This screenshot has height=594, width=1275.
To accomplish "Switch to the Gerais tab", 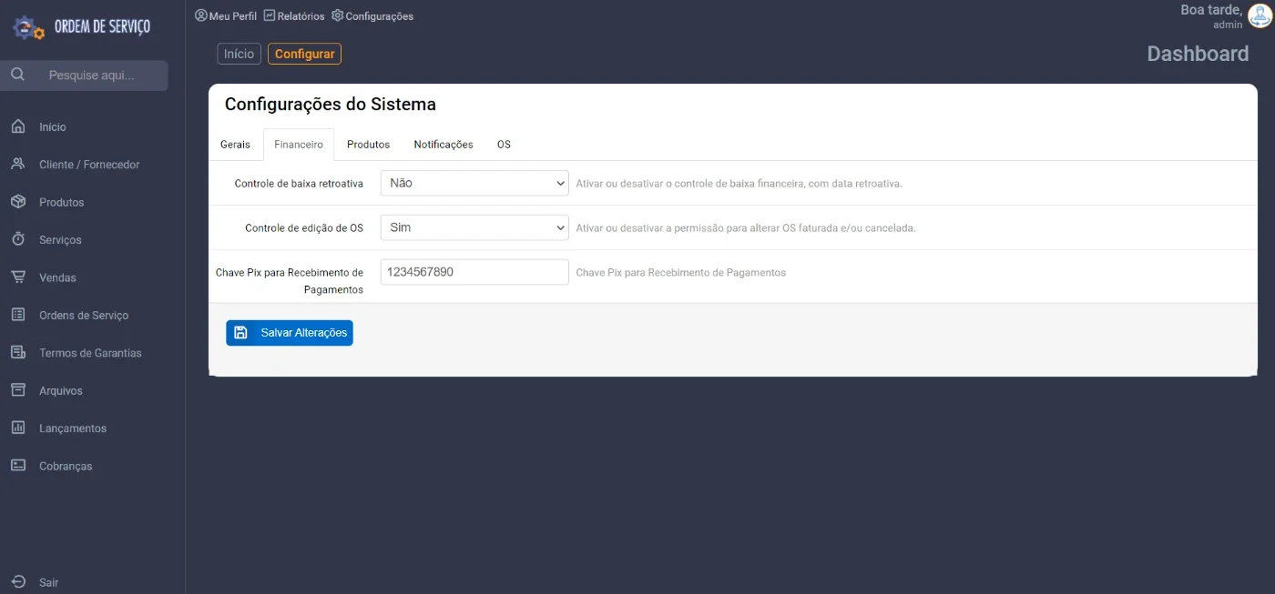I will pyautogui.click(x=235, y=145).
